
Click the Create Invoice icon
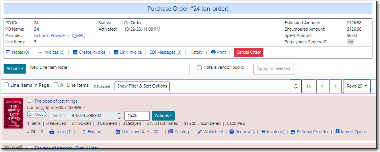75,52
